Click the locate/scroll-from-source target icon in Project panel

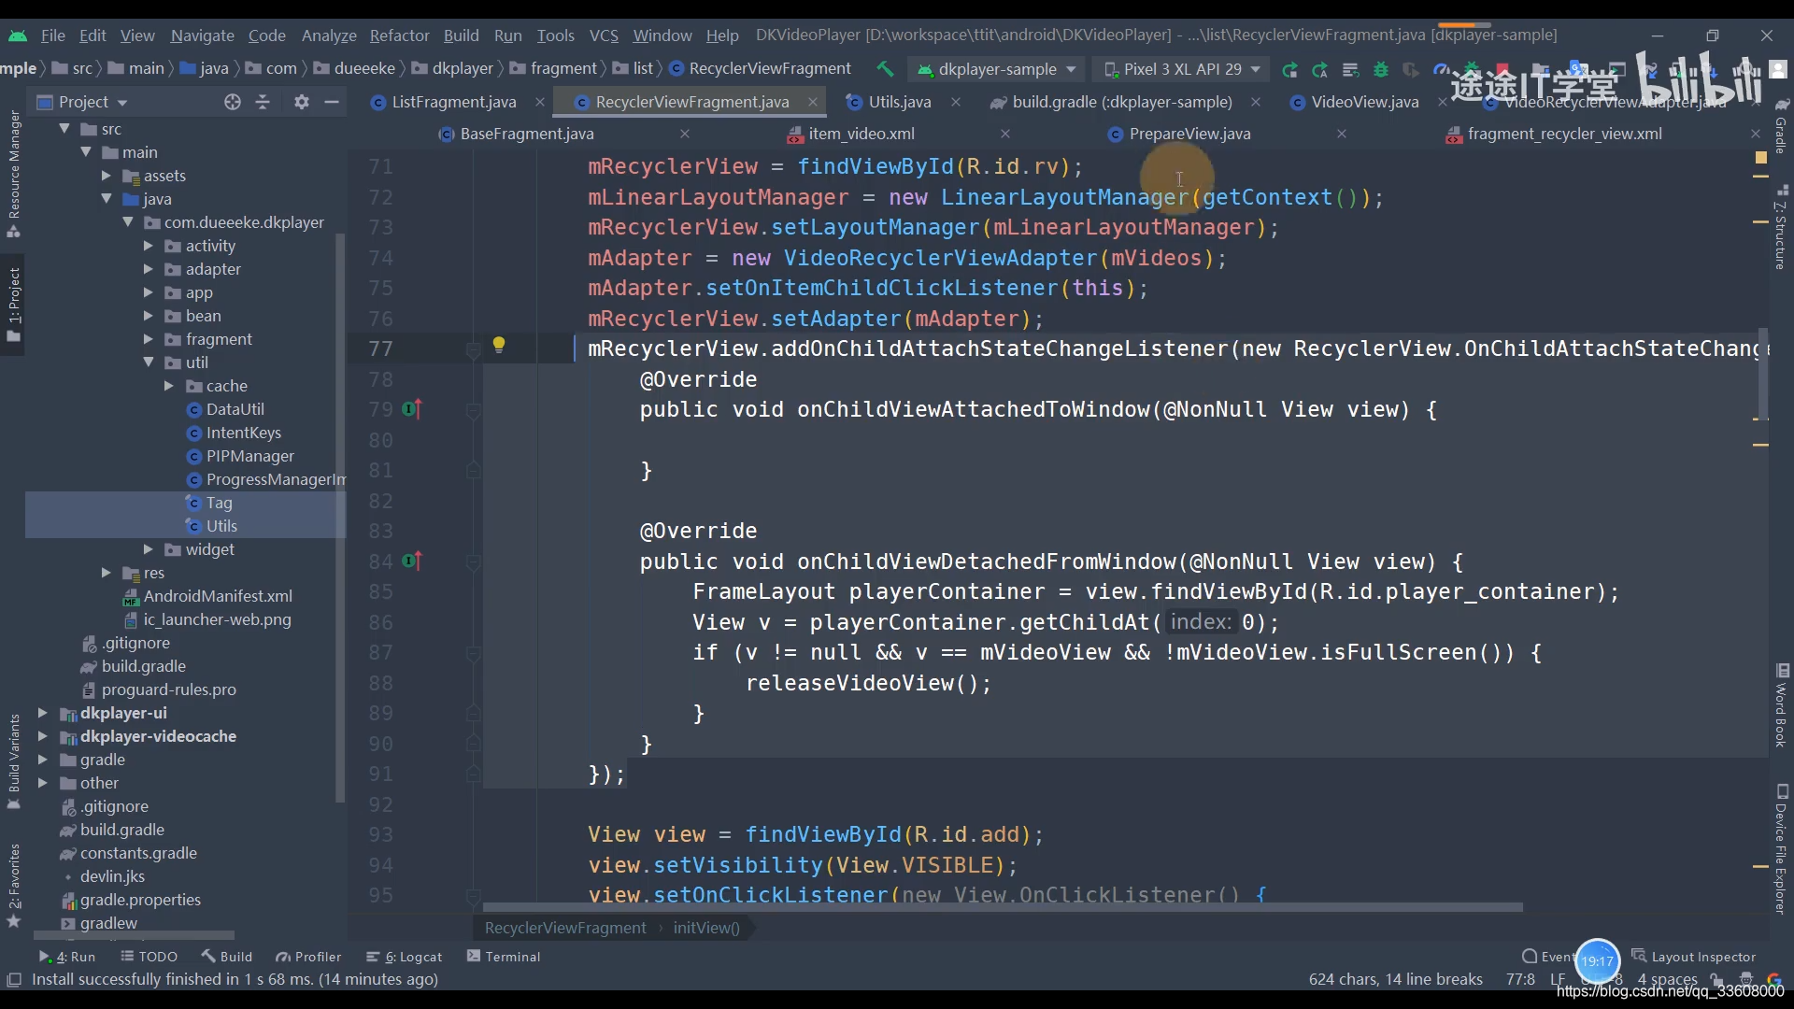click(x=233, y=102)
